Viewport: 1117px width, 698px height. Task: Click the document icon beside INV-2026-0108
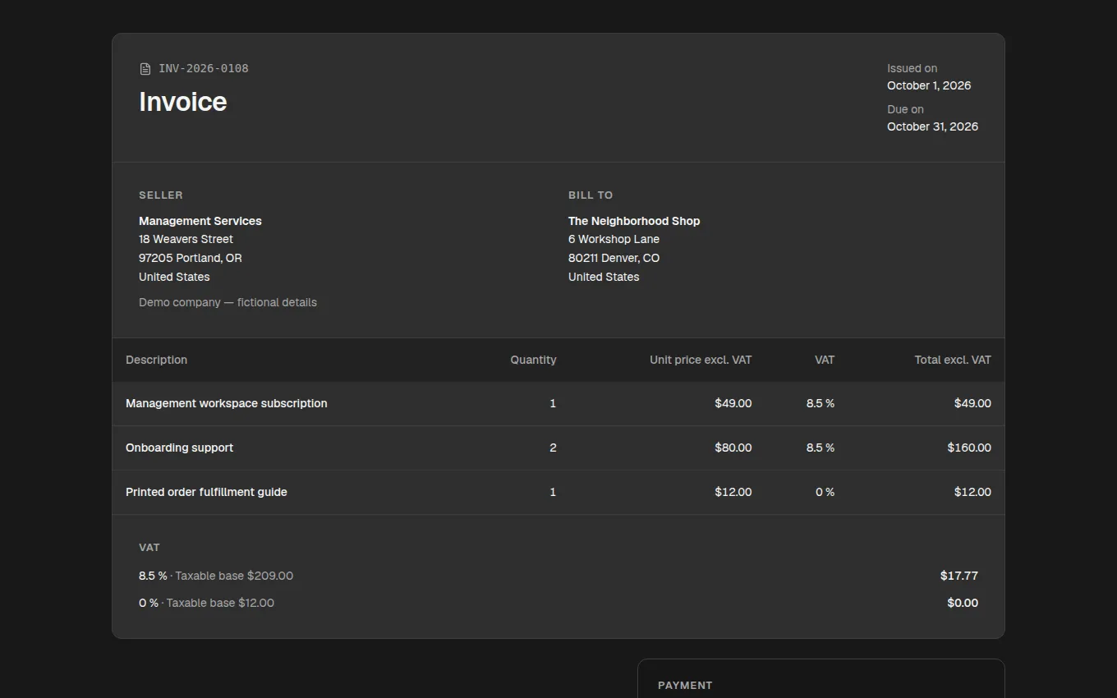click(x=145, y=69)
